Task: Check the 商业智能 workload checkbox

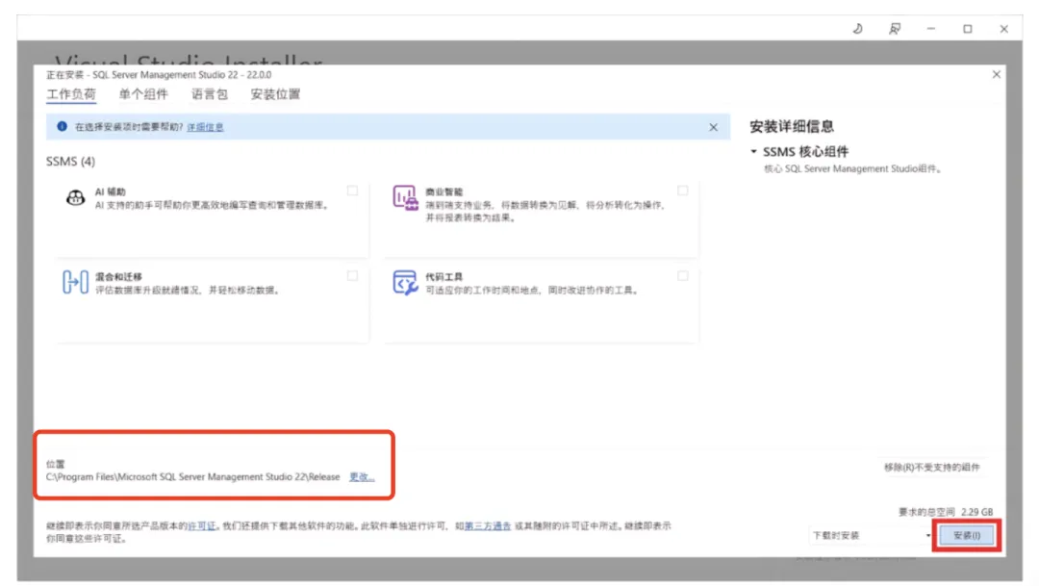Action: (682, 191)
